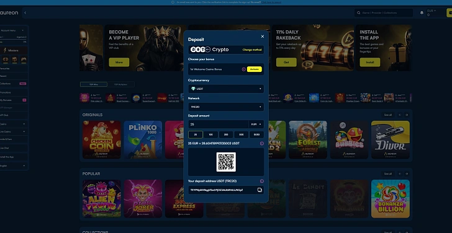Open Collections in the sidebar

click(13, 84)
